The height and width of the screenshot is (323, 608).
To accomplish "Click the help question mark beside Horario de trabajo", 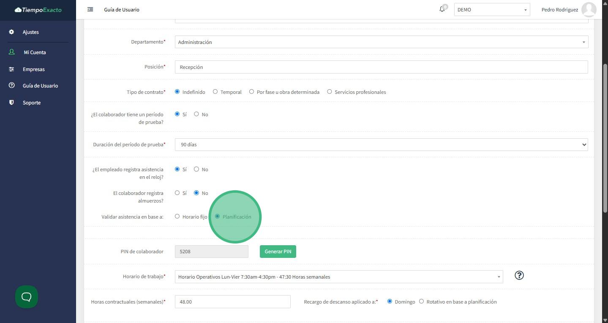I will tap(519, 276).
